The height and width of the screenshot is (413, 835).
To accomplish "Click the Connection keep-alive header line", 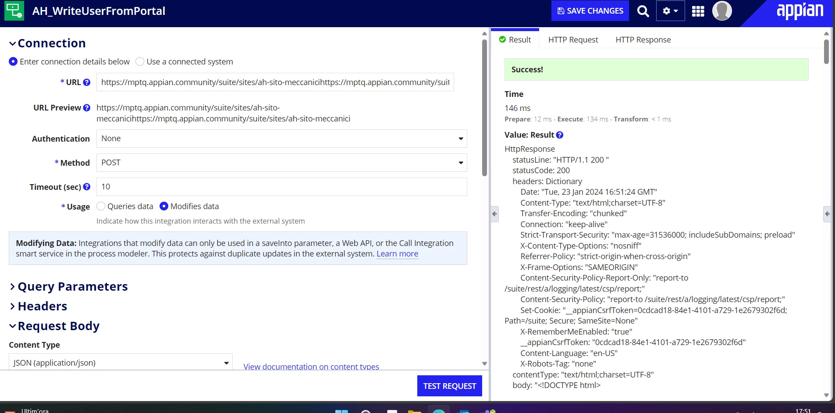I will 564,224.
